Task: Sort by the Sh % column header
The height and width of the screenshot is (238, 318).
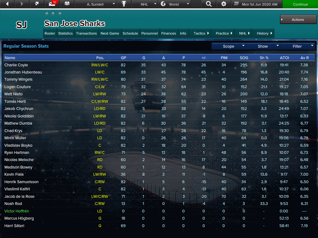Action: (x=264, y=58)
